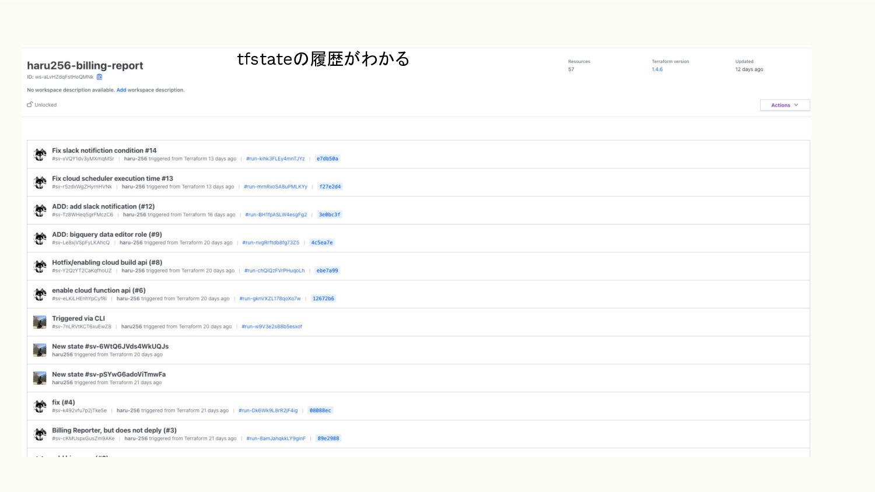This screenshot has width=875, height=492.
Task: Open state ADD: add slack notification (#12)
Action: tap(103, 206)
